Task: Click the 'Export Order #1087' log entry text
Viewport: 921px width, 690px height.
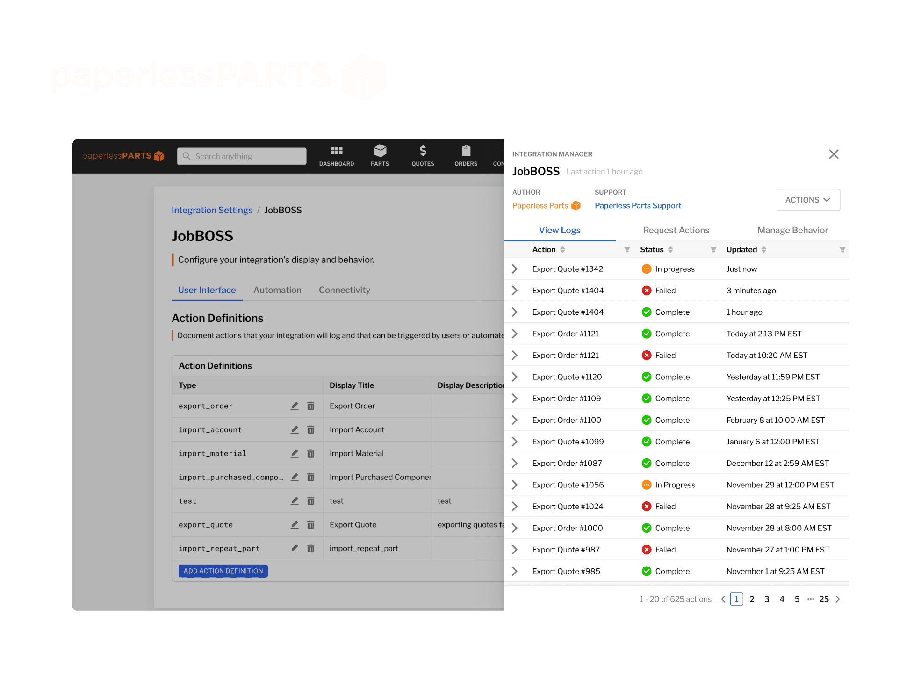Action: pos(567,463)
